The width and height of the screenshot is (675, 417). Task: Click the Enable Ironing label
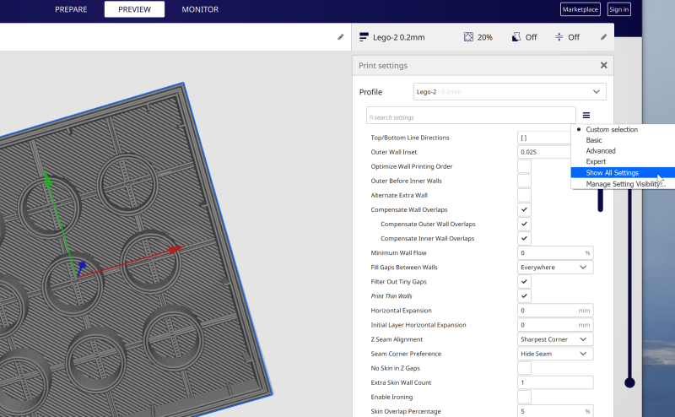click(x=391, y=398)
